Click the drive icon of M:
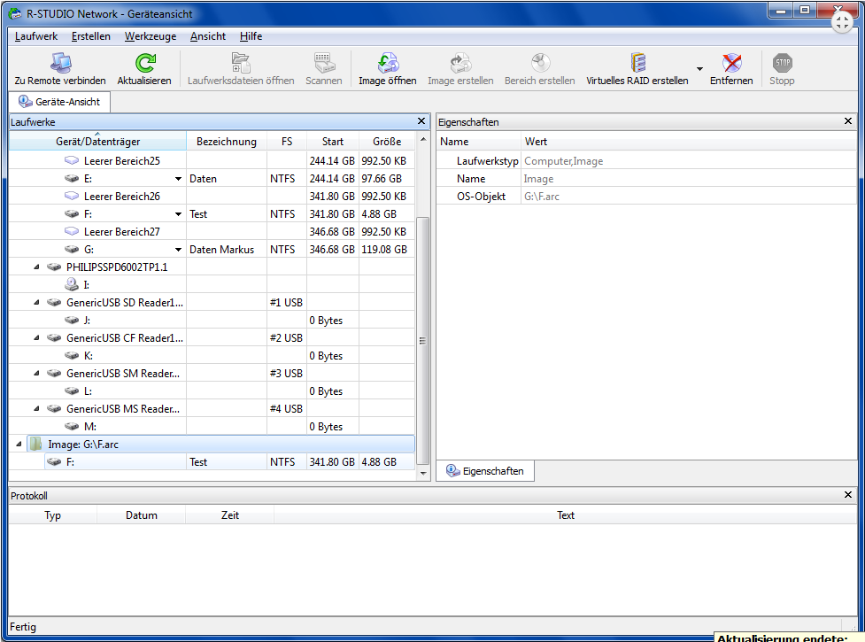 point(72,426)
